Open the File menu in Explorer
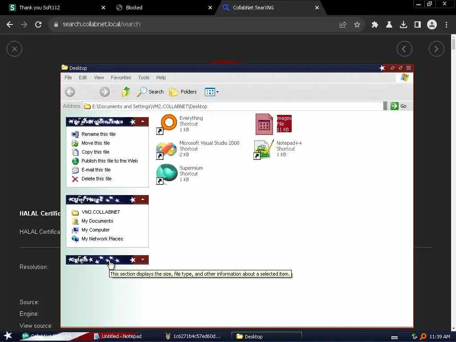Screen dimensions: 456x342 click(x=68, y=77)
